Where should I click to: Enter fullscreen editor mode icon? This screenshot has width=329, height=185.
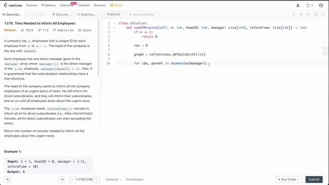323,14
